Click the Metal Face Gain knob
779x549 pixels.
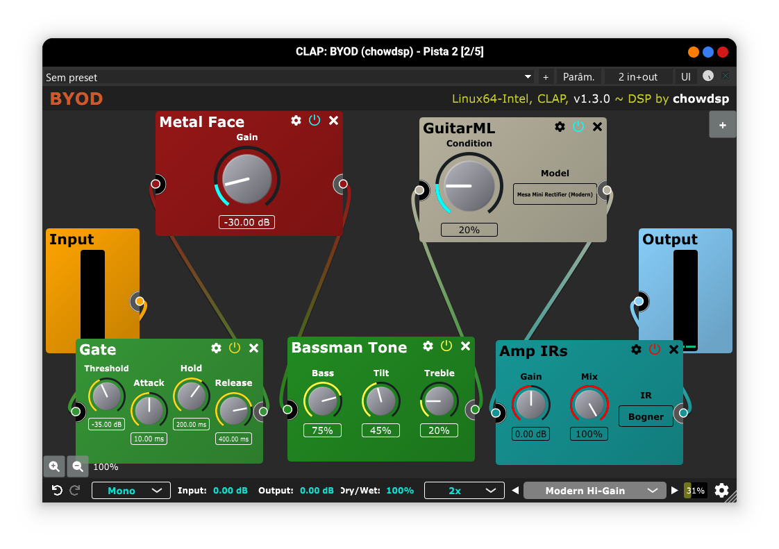click(x=246, y=179)
